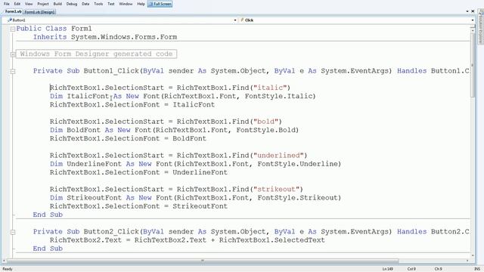Click FontStyle.Bold in the code
Image resolution: width=484 pixels, height=272 pixels.
(265, 130)
